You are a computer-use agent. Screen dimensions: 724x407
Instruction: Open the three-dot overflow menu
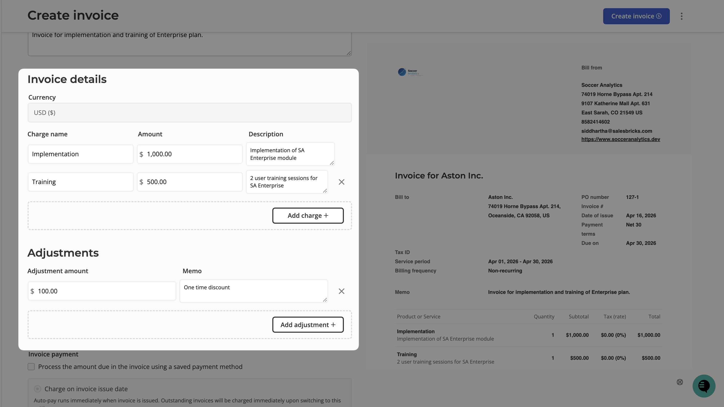(x=682, y=16)
